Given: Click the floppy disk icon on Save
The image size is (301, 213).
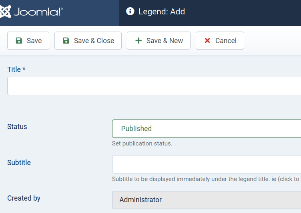Looking at the screenshot, I should [x=19, y=41].
